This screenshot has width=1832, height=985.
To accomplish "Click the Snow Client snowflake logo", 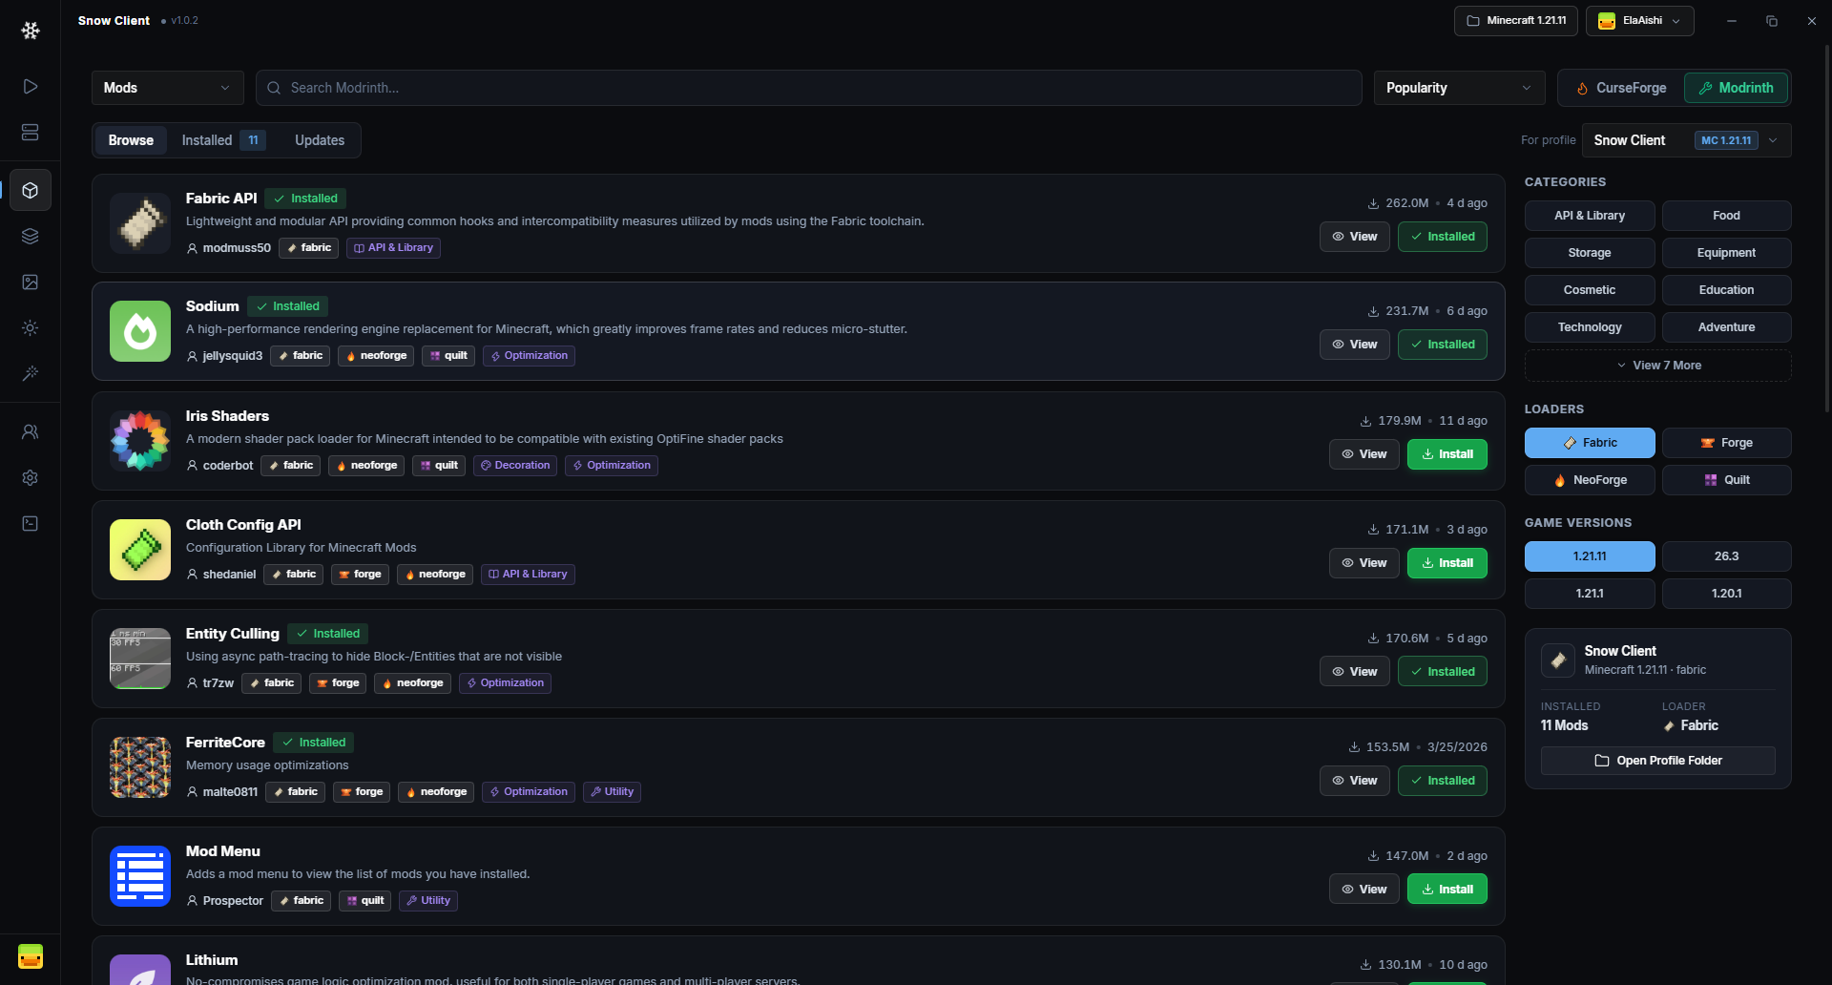I will pos(31,31).
